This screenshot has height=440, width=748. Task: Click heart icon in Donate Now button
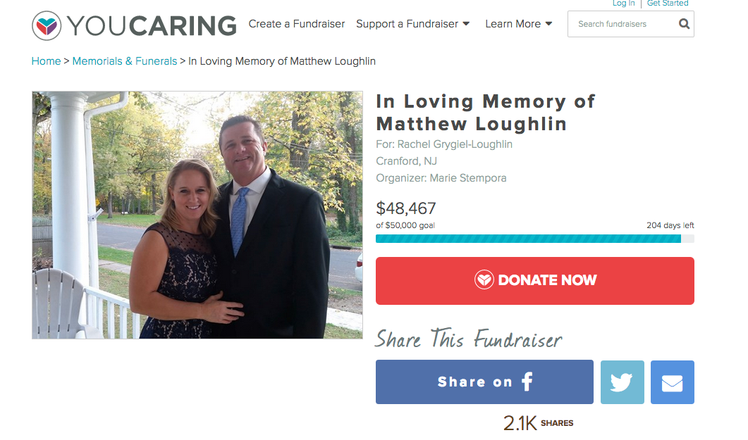point(484,279)
